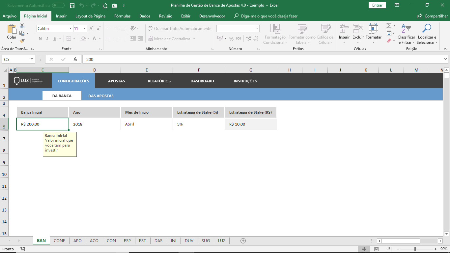The height and width of the screenshot is (253, 450).
Task: Open Formatar como Tabela menu
Action: [x=302, y=34]
